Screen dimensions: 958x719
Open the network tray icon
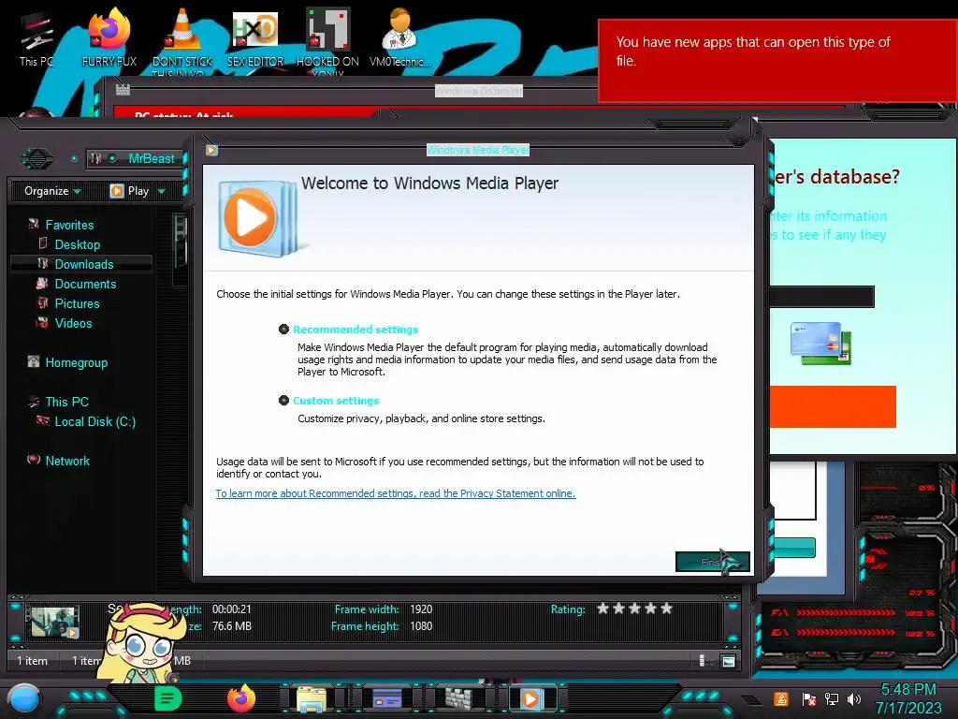(x=832, y=698)
